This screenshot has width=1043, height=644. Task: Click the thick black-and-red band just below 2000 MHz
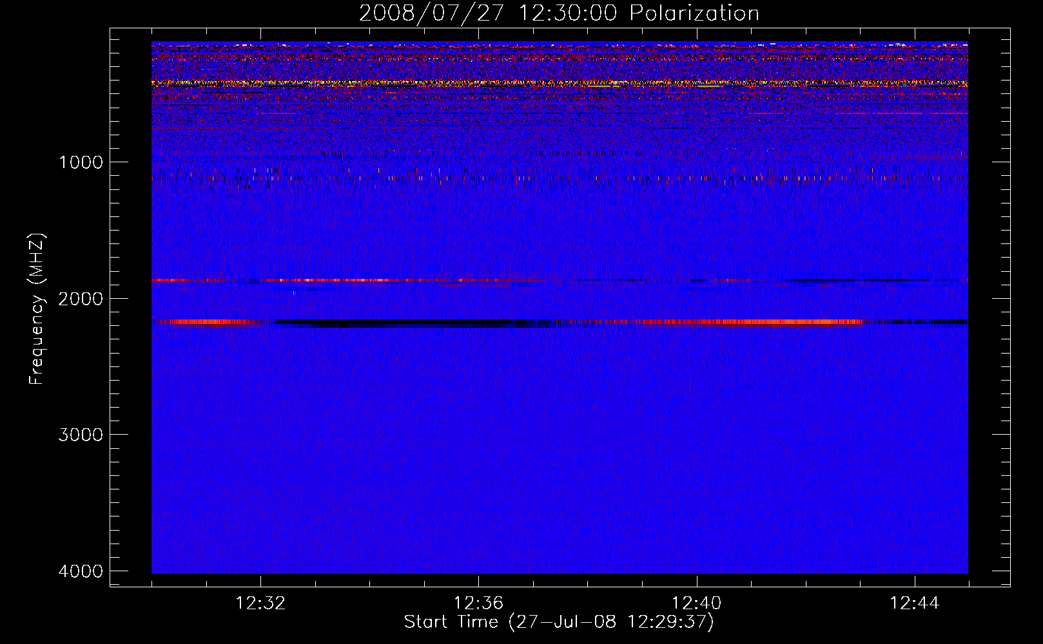click(560, 322)
